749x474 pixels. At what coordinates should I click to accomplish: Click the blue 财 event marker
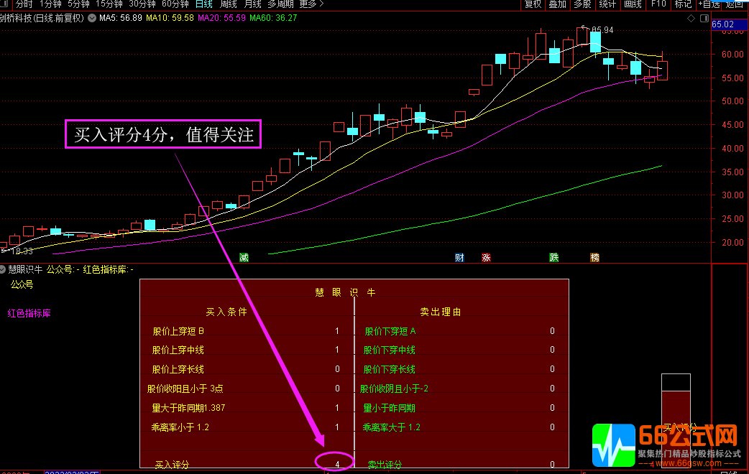click(459, 258)
